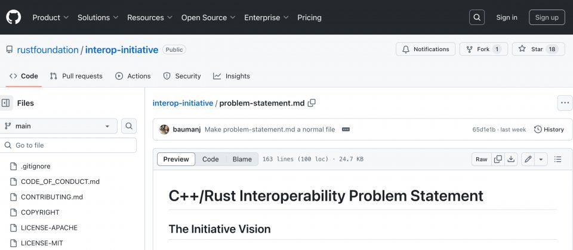573x250 pixels.
Task: Star the interop-initiative repository
Action: tap(538, 49)
